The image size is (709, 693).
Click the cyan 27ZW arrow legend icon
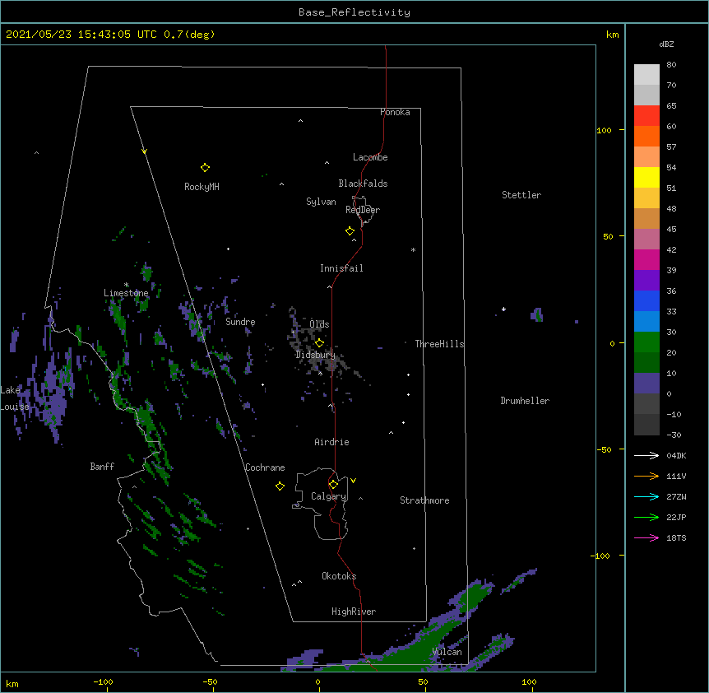[x=646, y=496]
